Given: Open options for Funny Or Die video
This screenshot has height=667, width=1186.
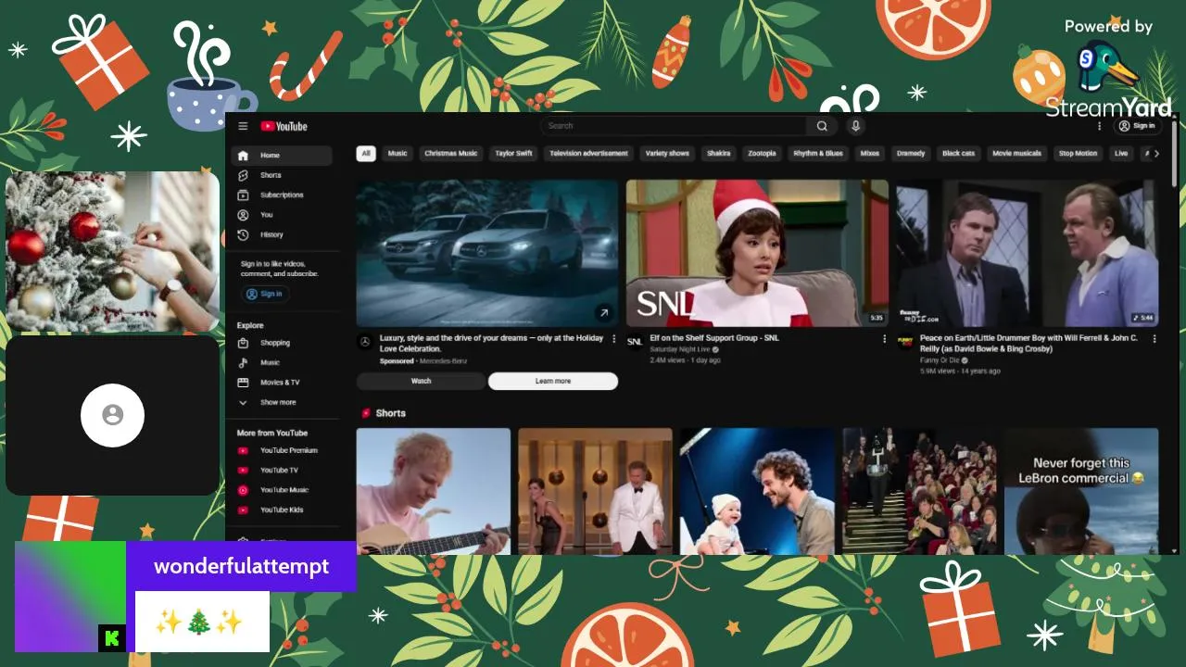Looking at the screenshot, I should (x=1154, y=339).
